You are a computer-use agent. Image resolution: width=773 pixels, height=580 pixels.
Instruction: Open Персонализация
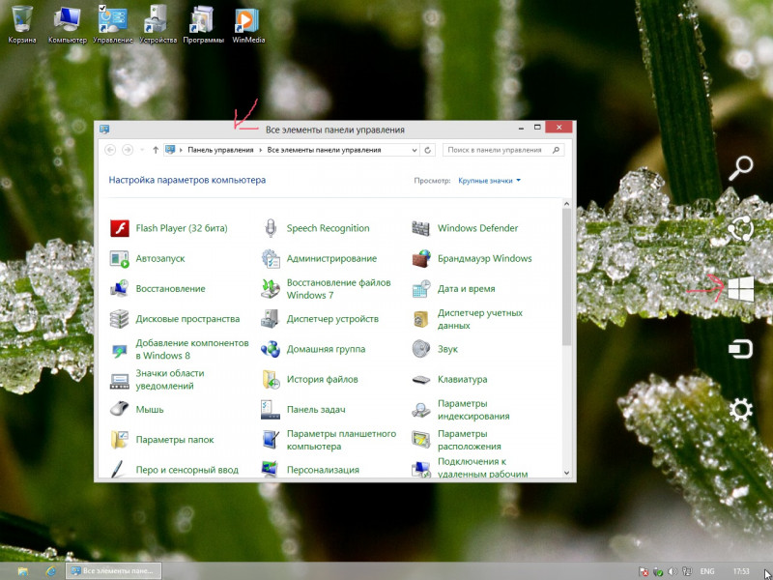[x=309, y=470]
